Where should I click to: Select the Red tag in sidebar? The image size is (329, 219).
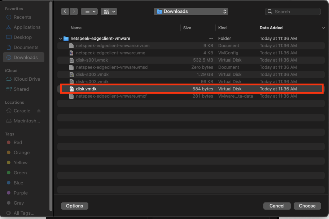(18, 143)
